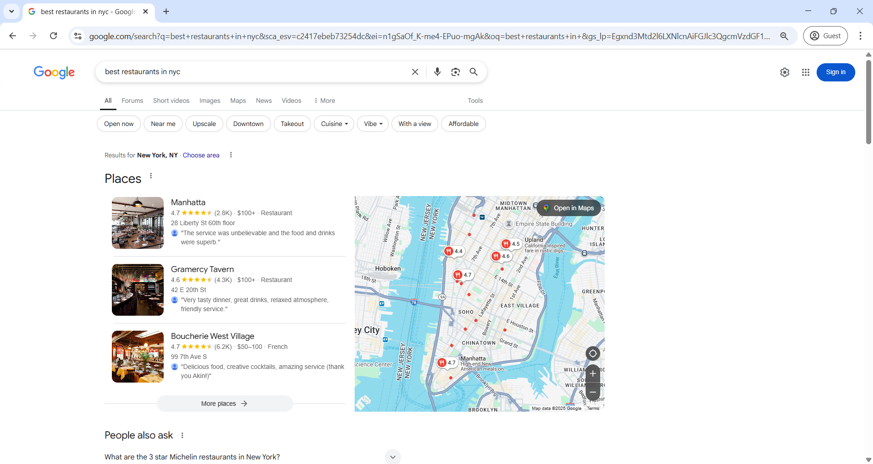The height and width of the screenshot is (464, 873).
Task: Click the Gramercy Tavern photo
Action: tap(138, 290)
